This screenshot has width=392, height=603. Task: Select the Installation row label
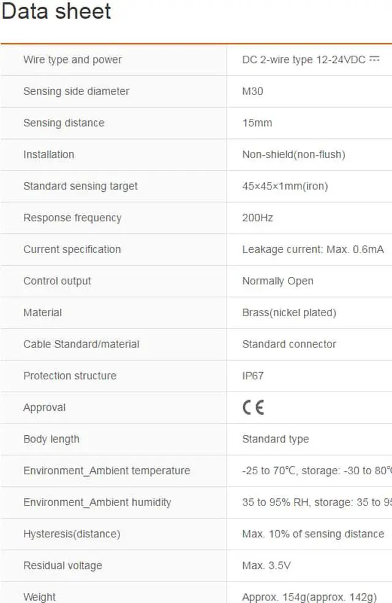[48, 154]
